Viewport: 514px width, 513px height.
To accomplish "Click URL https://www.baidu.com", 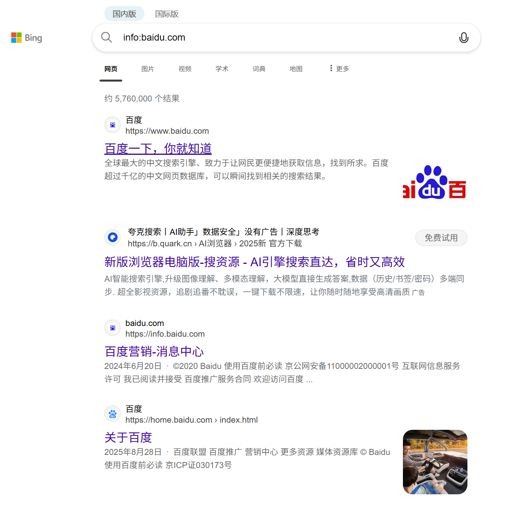I will point(167,131).
